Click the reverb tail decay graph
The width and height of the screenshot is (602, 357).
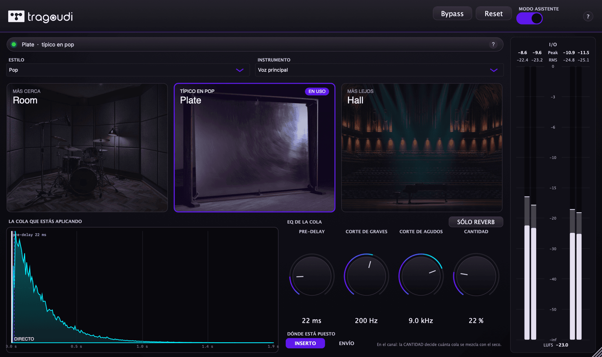point(142,290)
